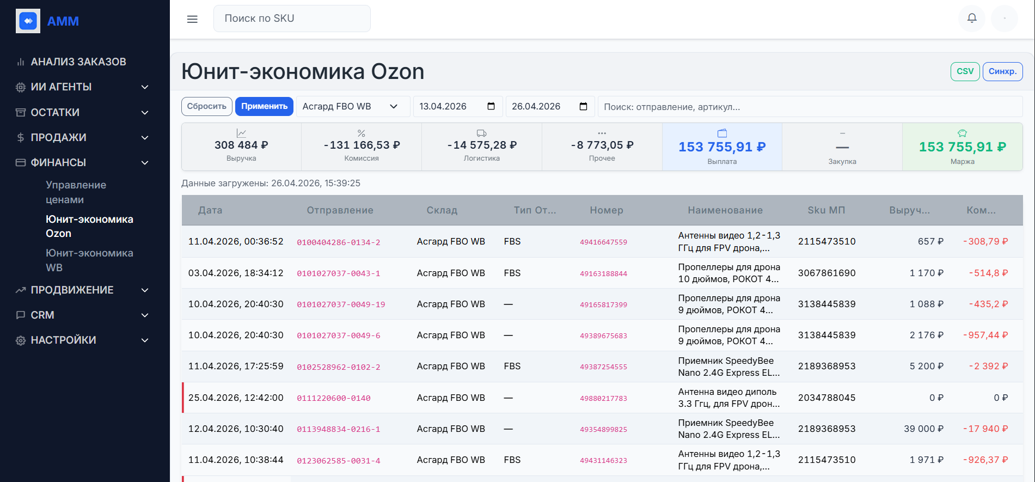This screenshot has height=482, width=1035.
Task: Sort by the Дата column header
Action: [x=210, y=210]
